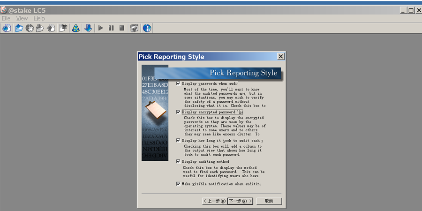Click the document-with-checkered-flag toolbar icon
This screenshot has height=211, width=422.
63,28
